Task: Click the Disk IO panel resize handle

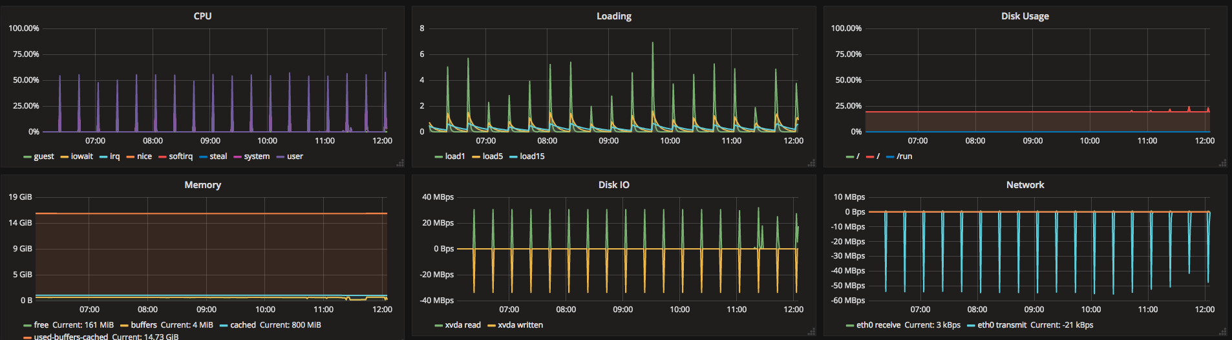Action: pos(811,332)
